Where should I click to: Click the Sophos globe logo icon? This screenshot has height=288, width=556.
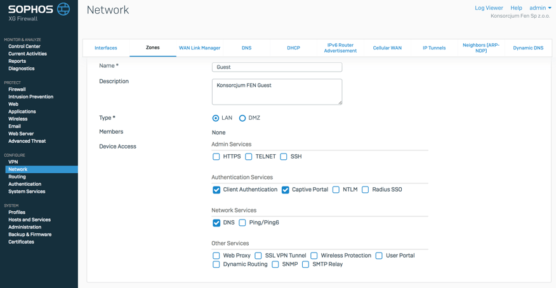pyautogui.click(x=63, y=9)
